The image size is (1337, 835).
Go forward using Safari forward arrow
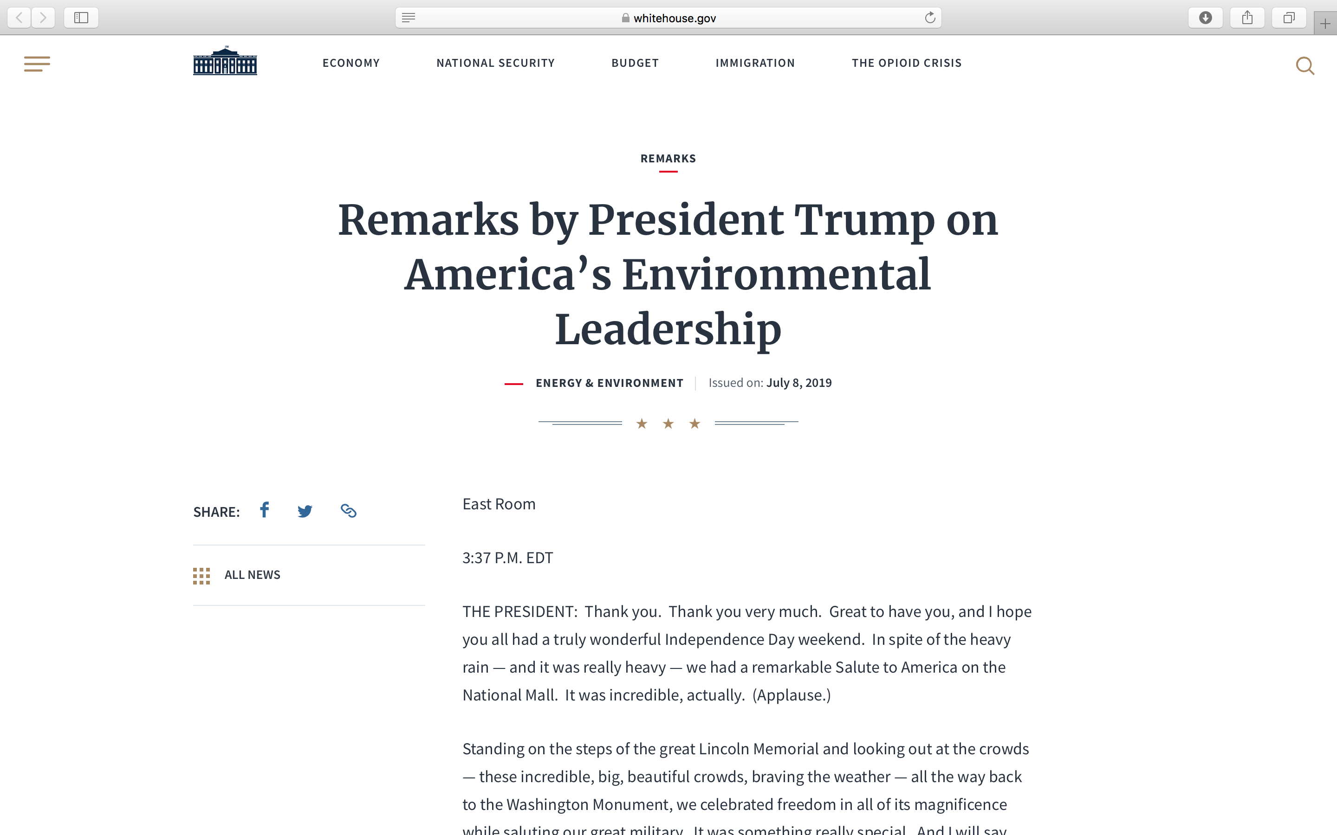click(43, 18)
